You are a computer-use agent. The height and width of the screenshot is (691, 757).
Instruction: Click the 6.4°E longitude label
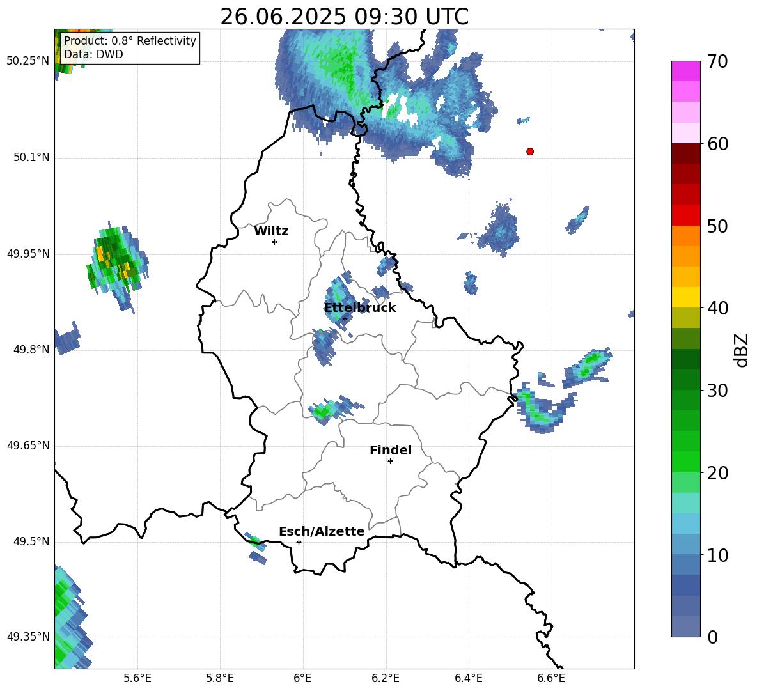tap(468, 678)
